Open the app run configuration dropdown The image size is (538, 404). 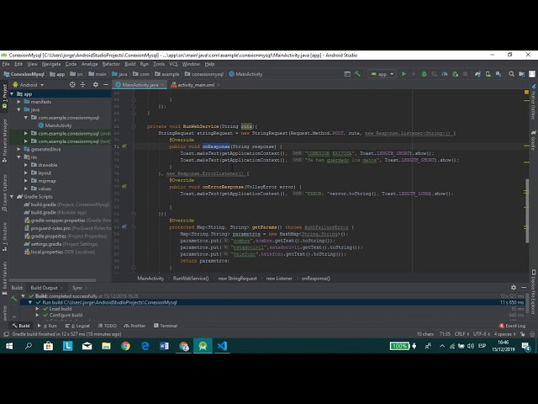click(382, 74)
